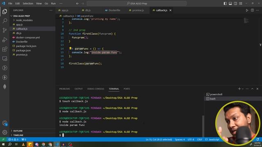Open Remote Explorer view
Viewport: 262px width, 147px height.
[5, 58]
